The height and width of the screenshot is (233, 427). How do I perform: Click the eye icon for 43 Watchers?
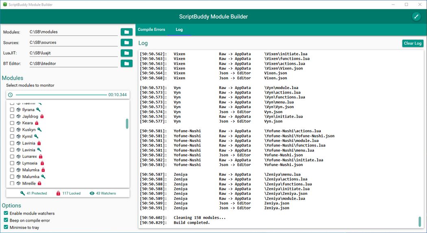(91, 194)
